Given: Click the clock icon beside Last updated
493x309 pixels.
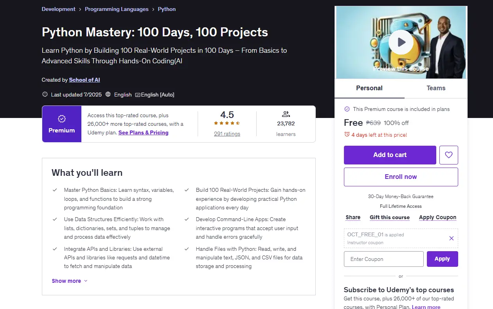Looking at the screenshot, I should 45,95.
